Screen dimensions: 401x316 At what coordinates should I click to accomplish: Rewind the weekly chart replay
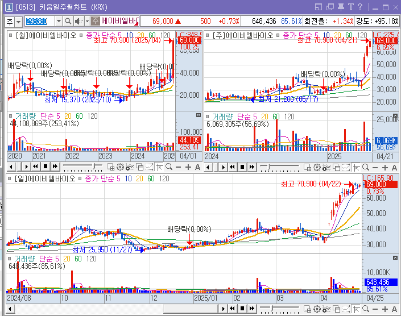(x=232, y=167)
